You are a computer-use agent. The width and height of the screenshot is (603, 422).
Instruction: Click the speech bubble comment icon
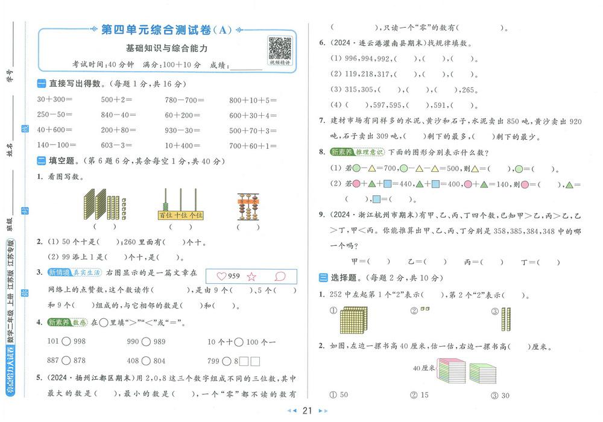pyautogui.click(x=280, y=277)
